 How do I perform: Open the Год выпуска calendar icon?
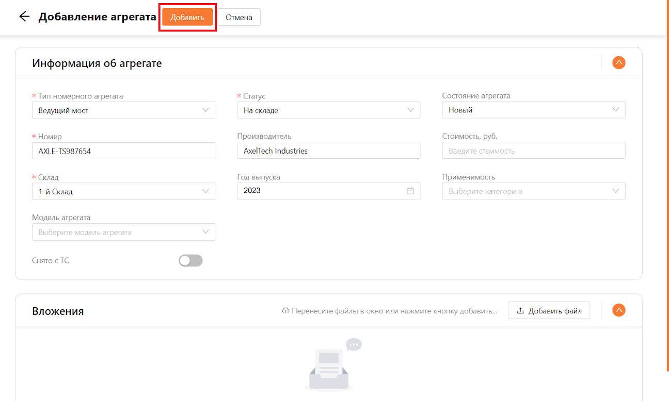[x=410, y=191]
